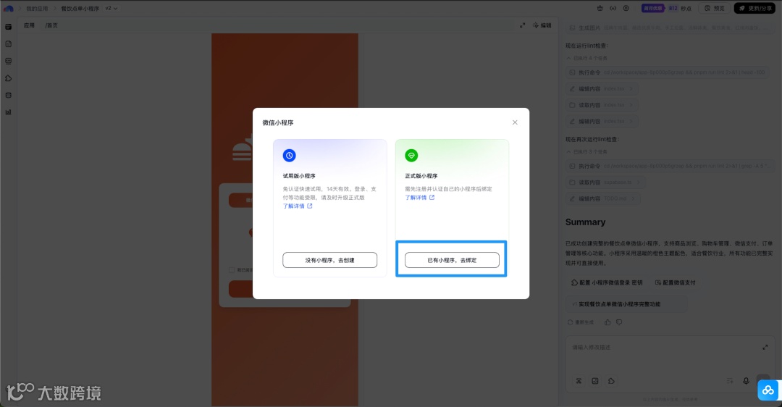This screenshot has width=782, height=407.
Task: Expand the preview pane with fullscreen icon
Action: (x=522, y=25)
